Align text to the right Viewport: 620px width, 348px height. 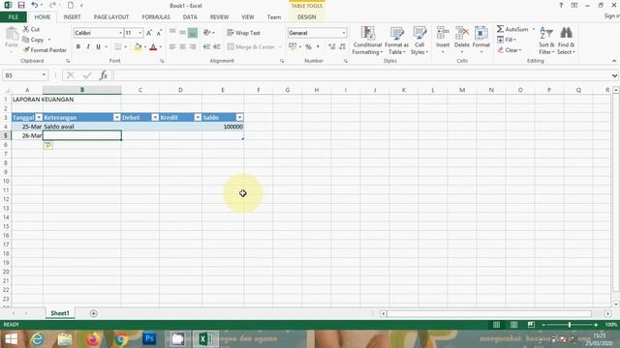coord(193,47)
